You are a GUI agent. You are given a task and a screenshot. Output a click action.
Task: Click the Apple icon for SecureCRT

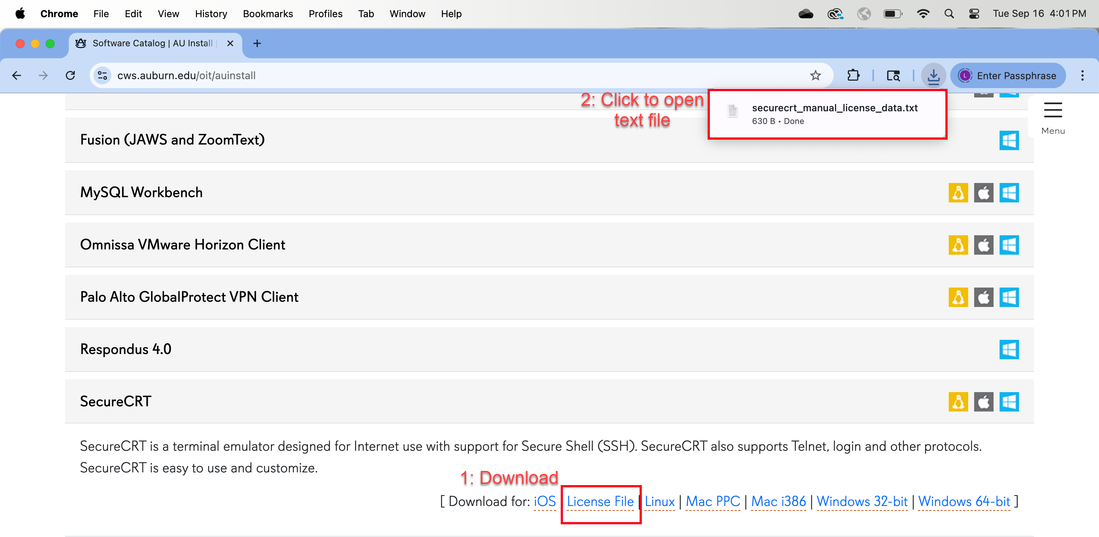pyautogui.click(x=983, y=402)
